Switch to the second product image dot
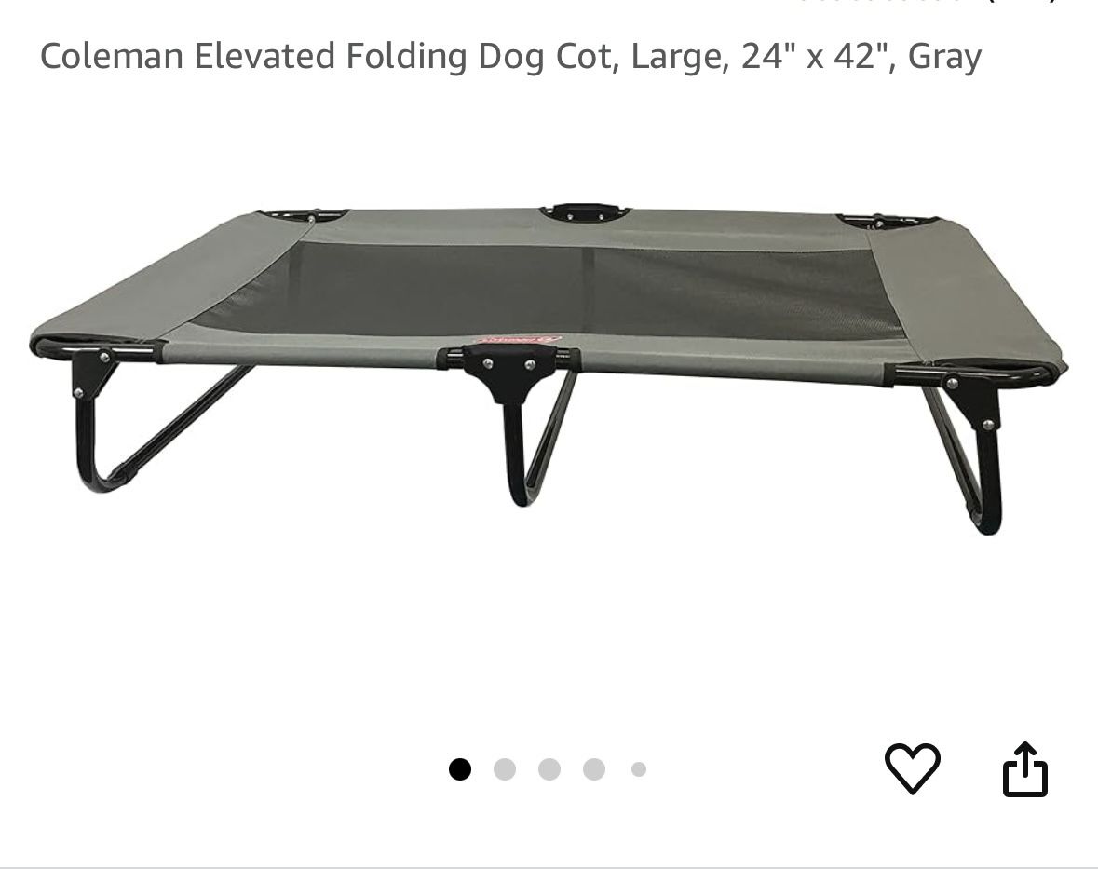The width and height of the screenshot is (1098, 869). pyautogui.click(x=505, y=768)
